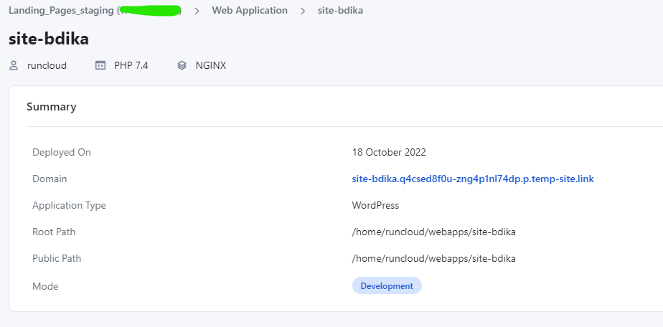Select the 18 October 2022 deploy date
The image size is (663, 327).
(389, 152)
